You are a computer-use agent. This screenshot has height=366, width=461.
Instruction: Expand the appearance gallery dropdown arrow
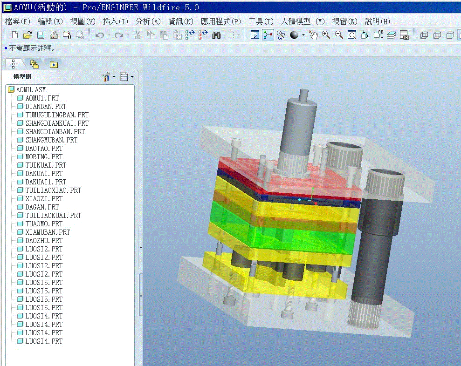click(303, 35)
